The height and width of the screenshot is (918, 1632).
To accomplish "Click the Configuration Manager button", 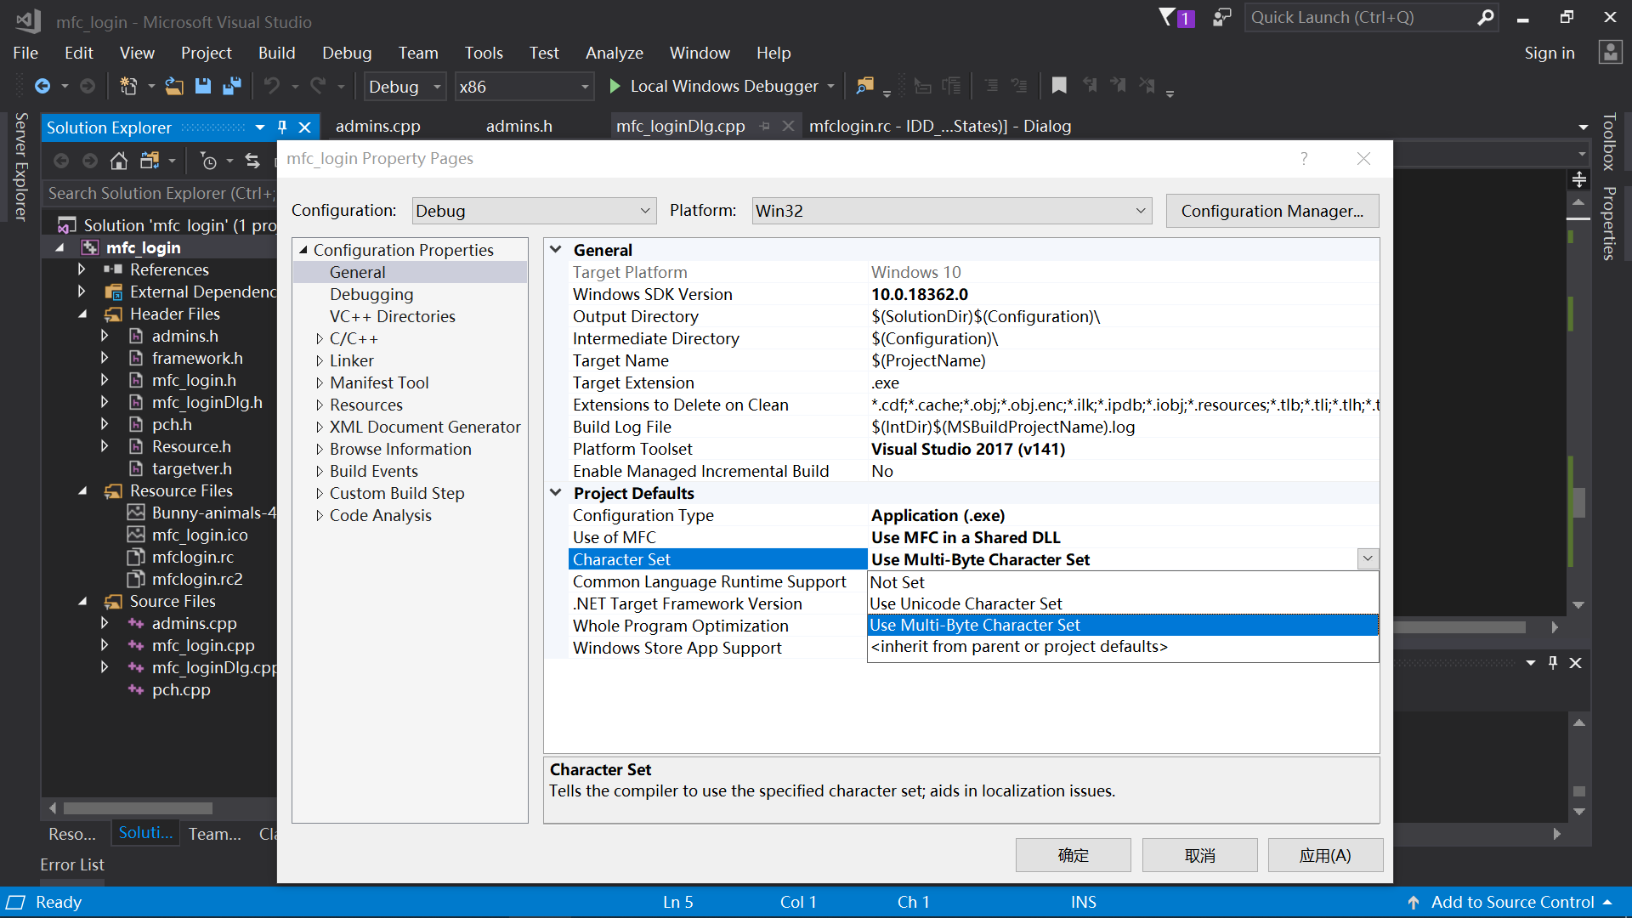I will [x=1272, y=211].
